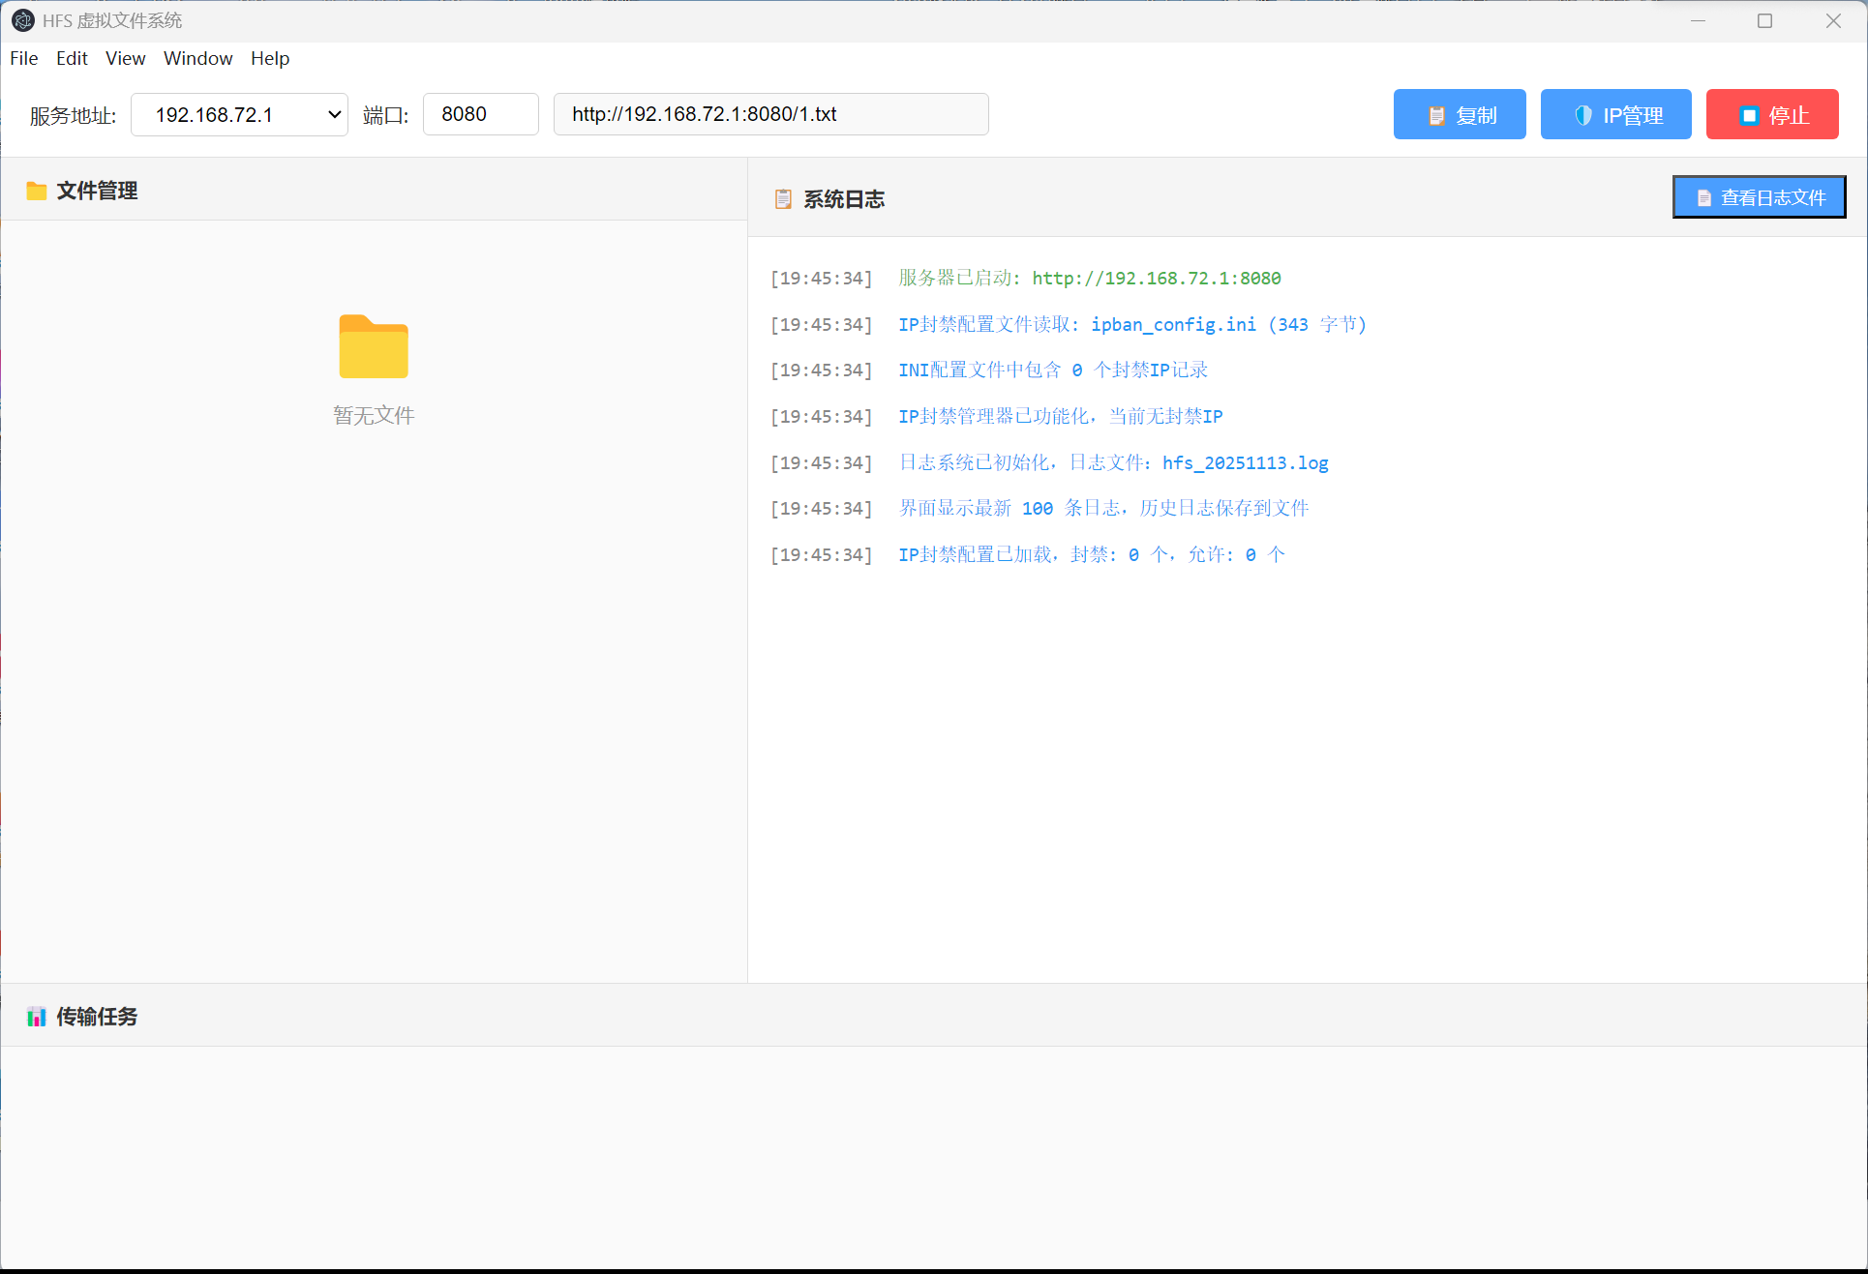
Task: Click the large empty folder icon
Action: 374,346
